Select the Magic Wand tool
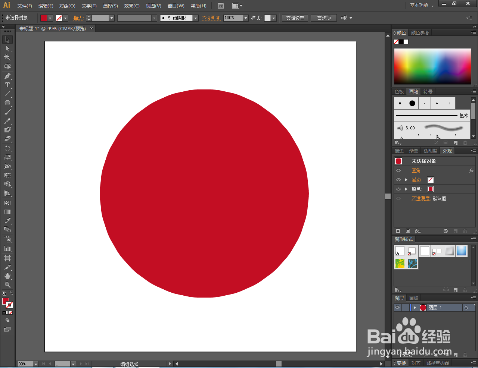The width and height of the screenshot is (478, 368). pos(7,57)
